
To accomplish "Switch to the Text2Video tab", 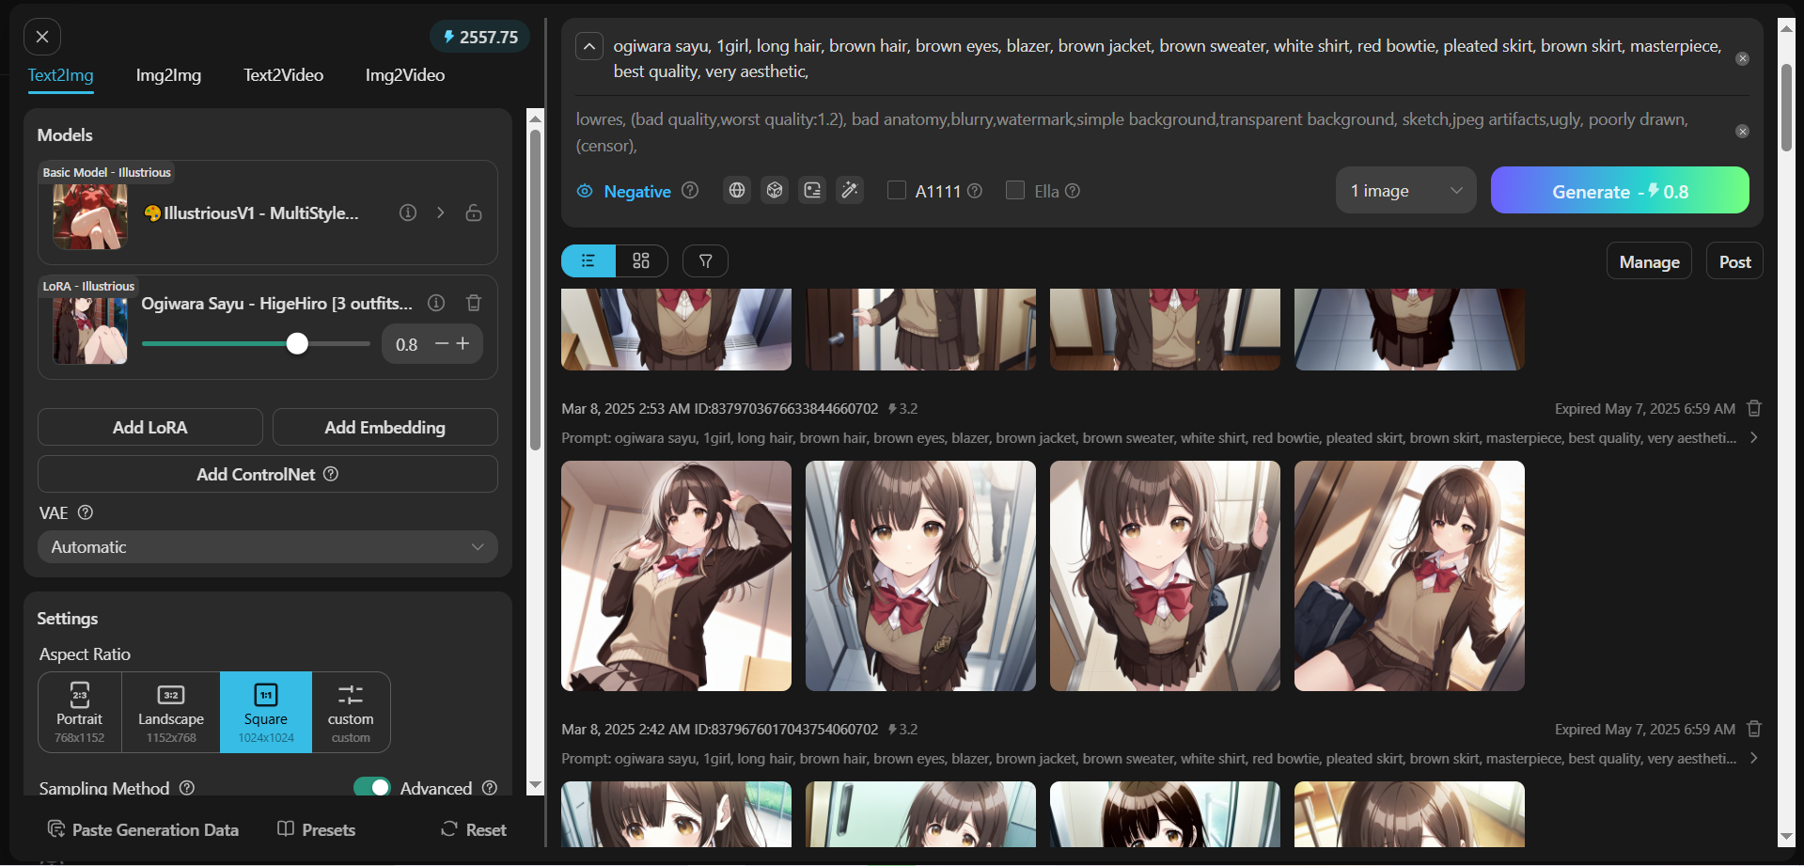I will (x=283, y=75).
